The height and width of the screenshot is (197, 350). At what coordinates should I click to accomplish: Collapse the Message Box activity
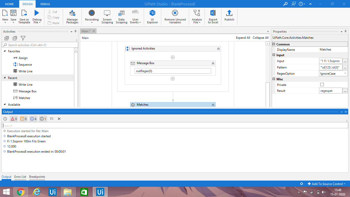click(x=213, y=63)
